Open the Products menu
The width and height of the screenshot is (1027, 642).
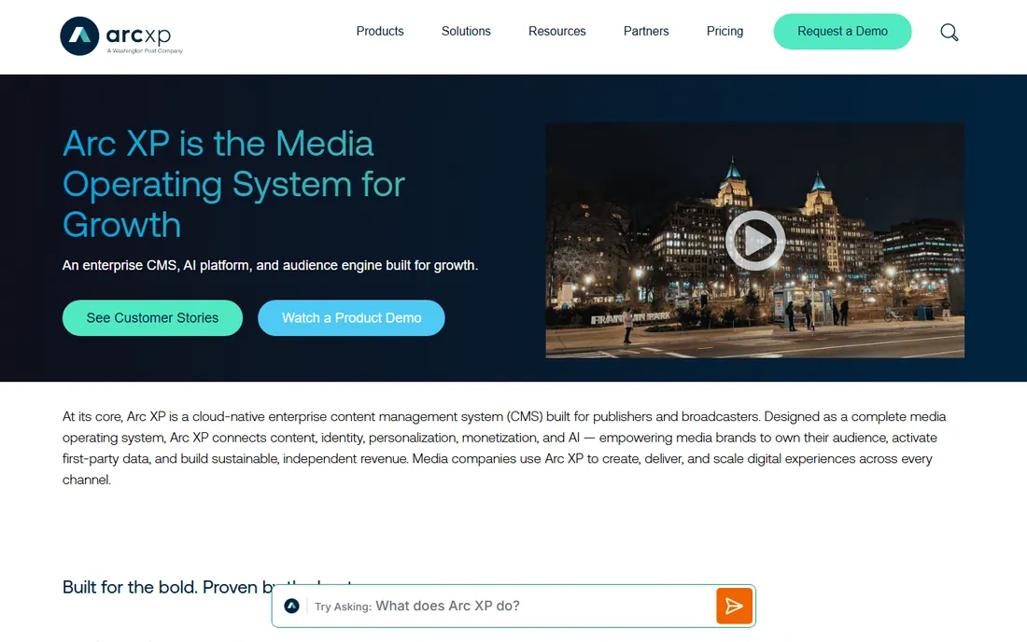380,32
